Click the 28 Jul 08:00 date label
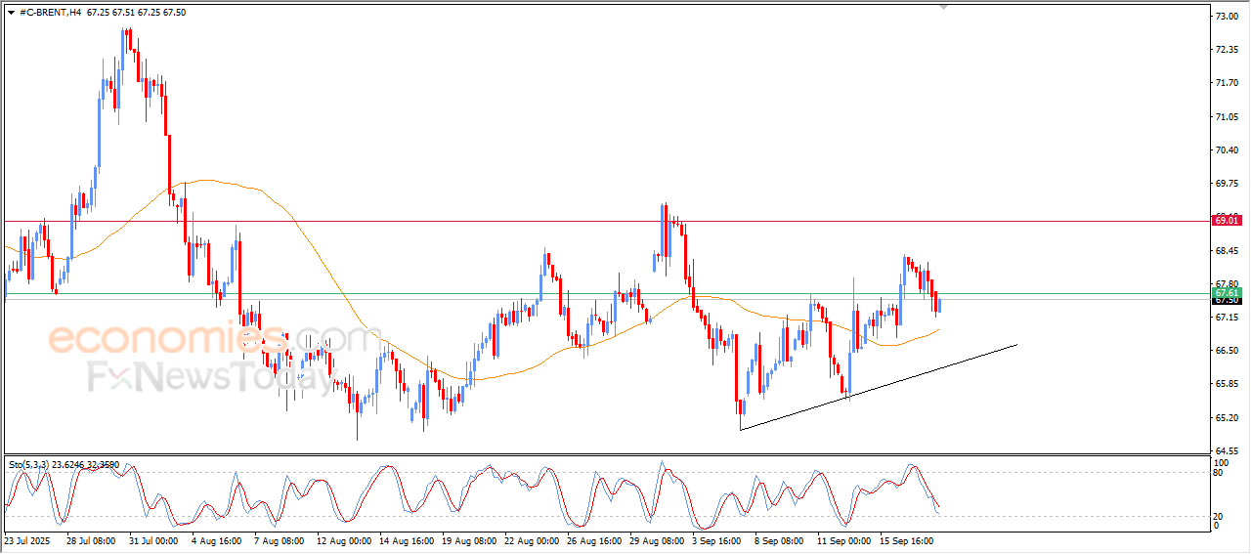 (x=91, y=540)
